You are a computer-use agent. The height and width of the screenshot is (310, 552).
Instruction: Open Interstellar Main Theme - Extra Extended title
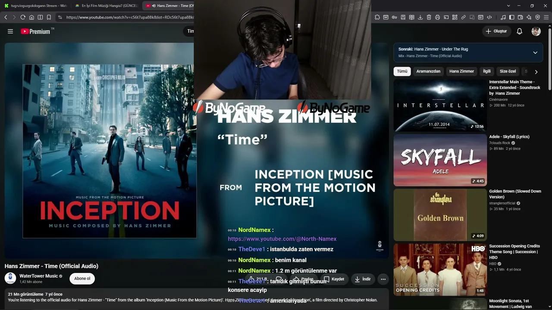(514, 87)
